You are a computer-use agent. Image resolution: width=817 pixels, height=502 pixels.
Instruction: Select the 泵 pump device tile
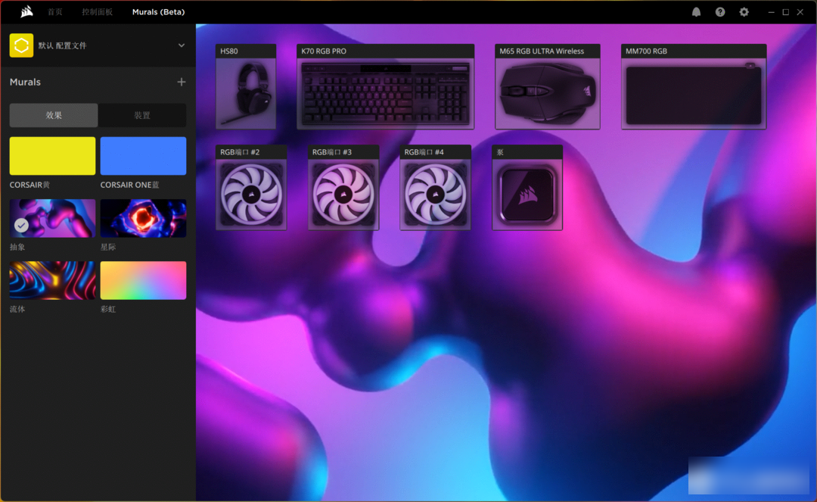(x=527, y=188)
